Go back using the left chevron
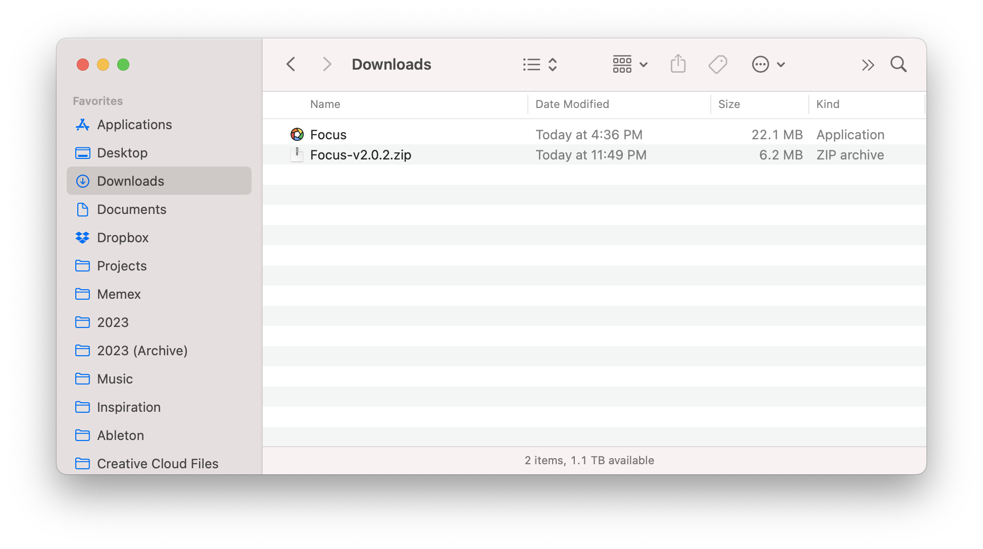This screenshot has height=549, width=983. (x=291, y=65)
